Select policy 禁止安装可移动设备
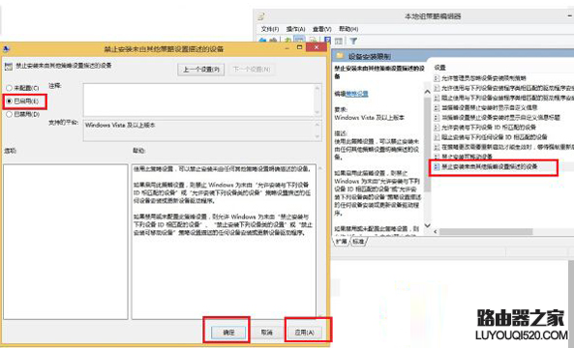The width and height of the screenshot is (574, 348). pos(463,157)
